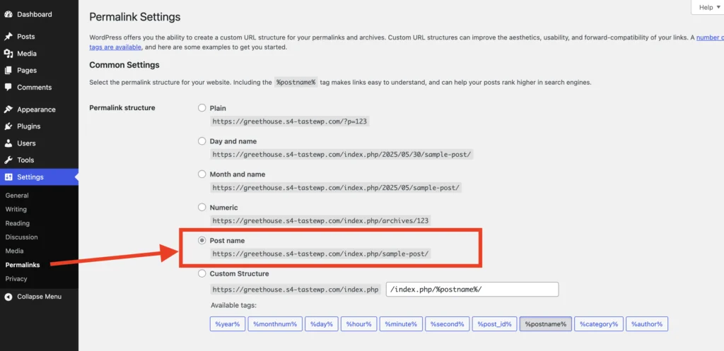The image size is (724, 351).
Task: Open the Settings menu label
Action: [30, 177]
